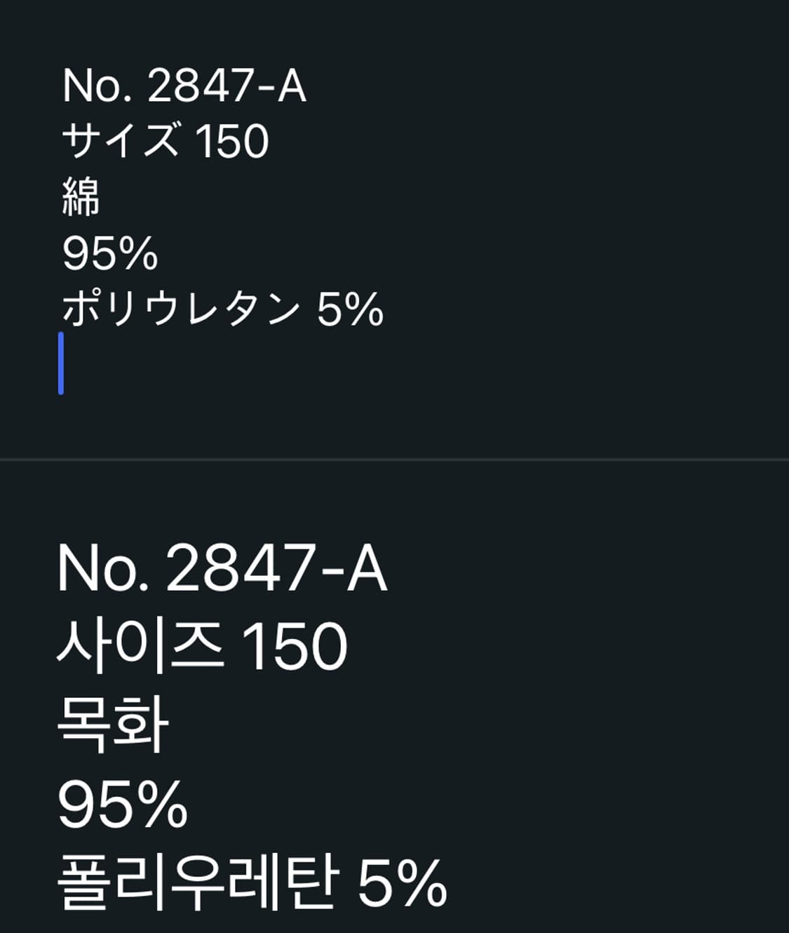Click "150" after "サイズ" in source

232,141
